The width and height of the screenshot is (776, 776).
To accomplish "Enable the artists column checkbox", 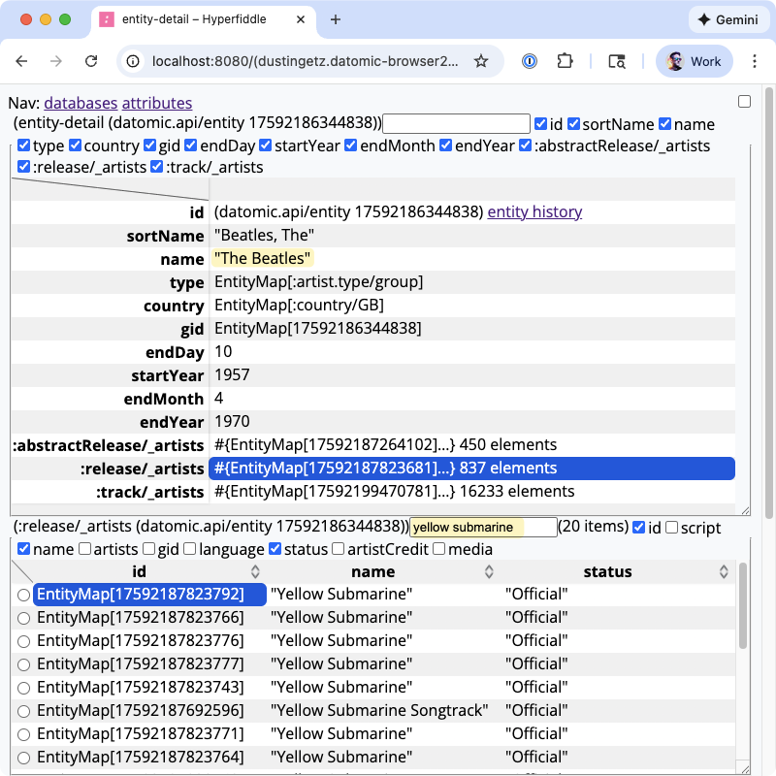I will (x=84, y=548).
